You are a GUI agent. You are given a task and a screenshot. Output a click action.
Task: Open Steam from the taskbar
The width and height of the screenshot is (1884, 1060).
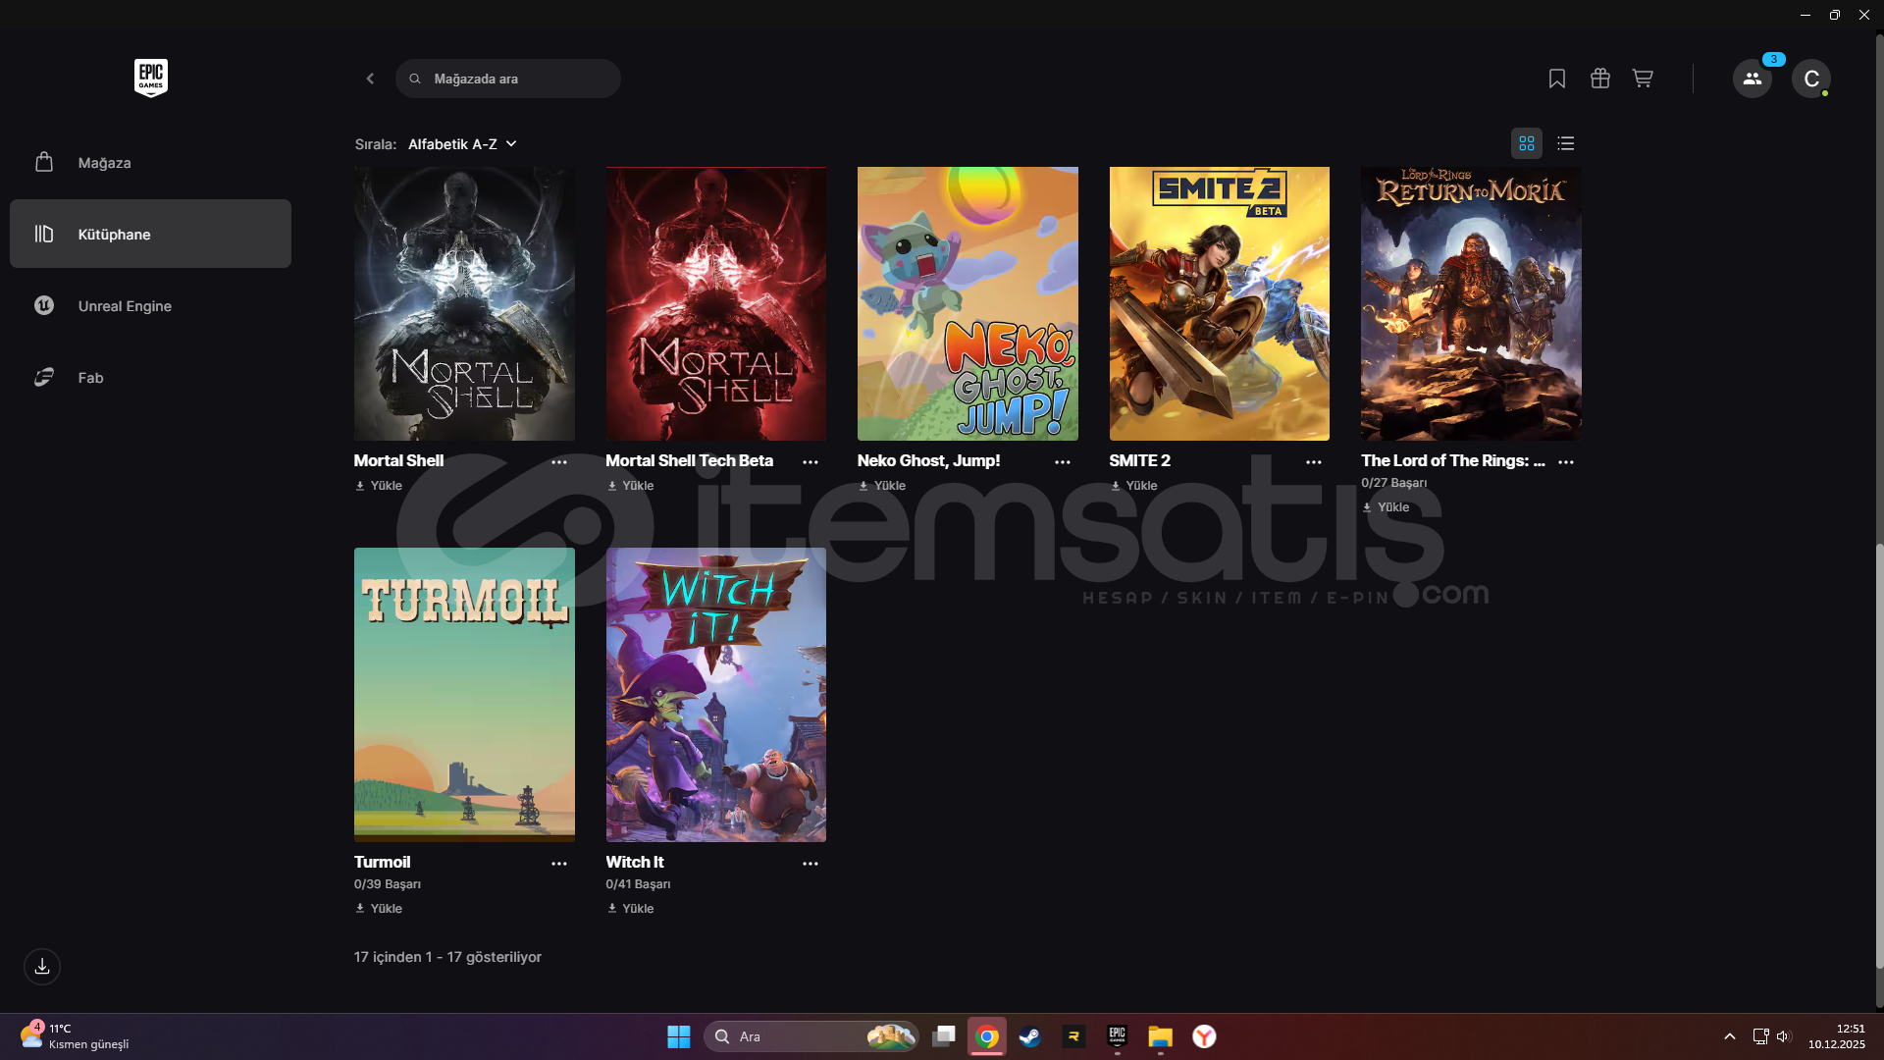point(1029,1036)
